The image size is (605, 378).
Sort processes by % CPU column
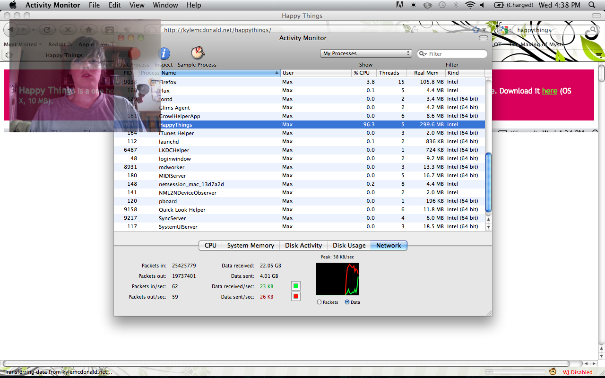click(x=363, y=73)
